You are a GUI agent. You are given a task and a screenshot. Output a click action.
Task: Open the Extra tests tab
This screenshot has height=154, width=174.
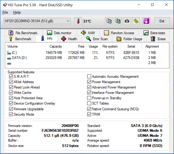coord(154,33)
